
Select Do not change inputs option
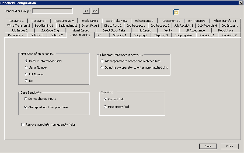(x=26, y=99)
